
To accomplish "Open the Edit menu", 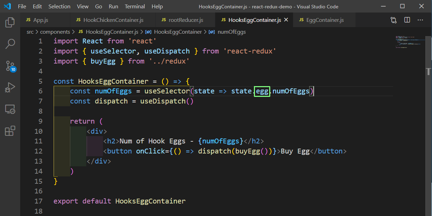I will [37, 7].
